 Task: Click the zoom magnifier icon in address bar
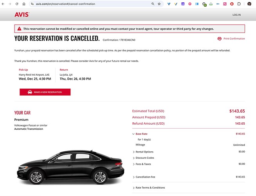(x=153, y=4)
